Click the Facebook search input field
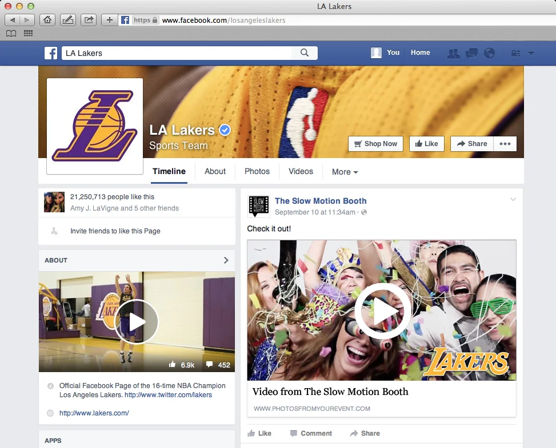 (177, 53)
